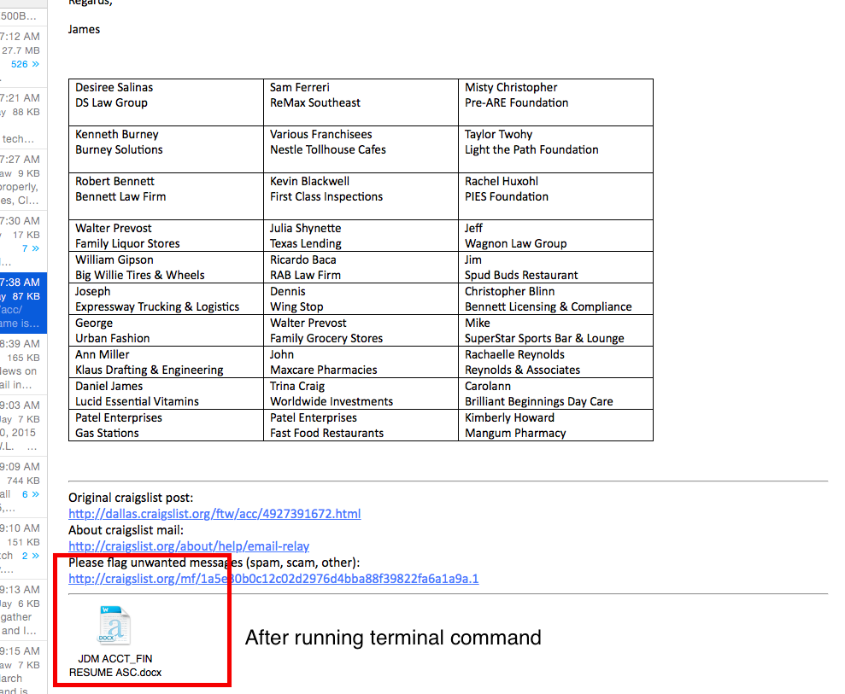
Task: Click cell 'Patel Enterprises Fast Food Restaurants'
Action: [x=361, y=425]
